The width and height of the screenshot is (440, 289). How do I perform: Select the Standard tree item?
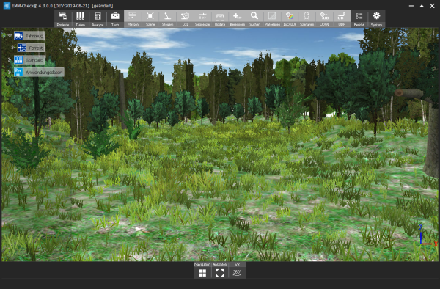29,59
